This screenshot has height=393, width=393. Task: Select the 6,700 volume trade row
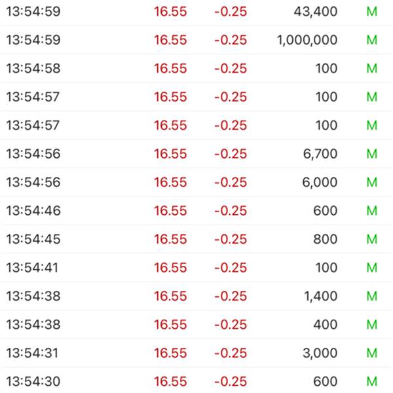196,154
